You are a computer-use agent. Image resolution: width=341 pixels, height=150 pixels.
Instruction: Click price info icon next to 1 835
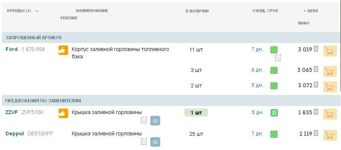[x=316, y=112]
